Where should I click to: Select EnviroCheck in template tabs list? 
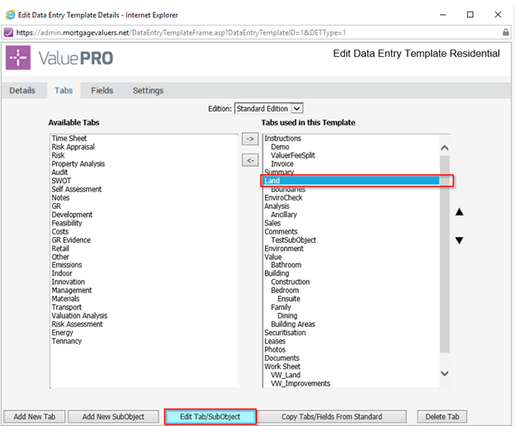[283, 198]
